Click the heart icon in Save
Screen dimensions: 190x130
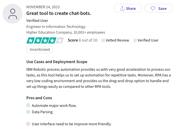point(153,9)
